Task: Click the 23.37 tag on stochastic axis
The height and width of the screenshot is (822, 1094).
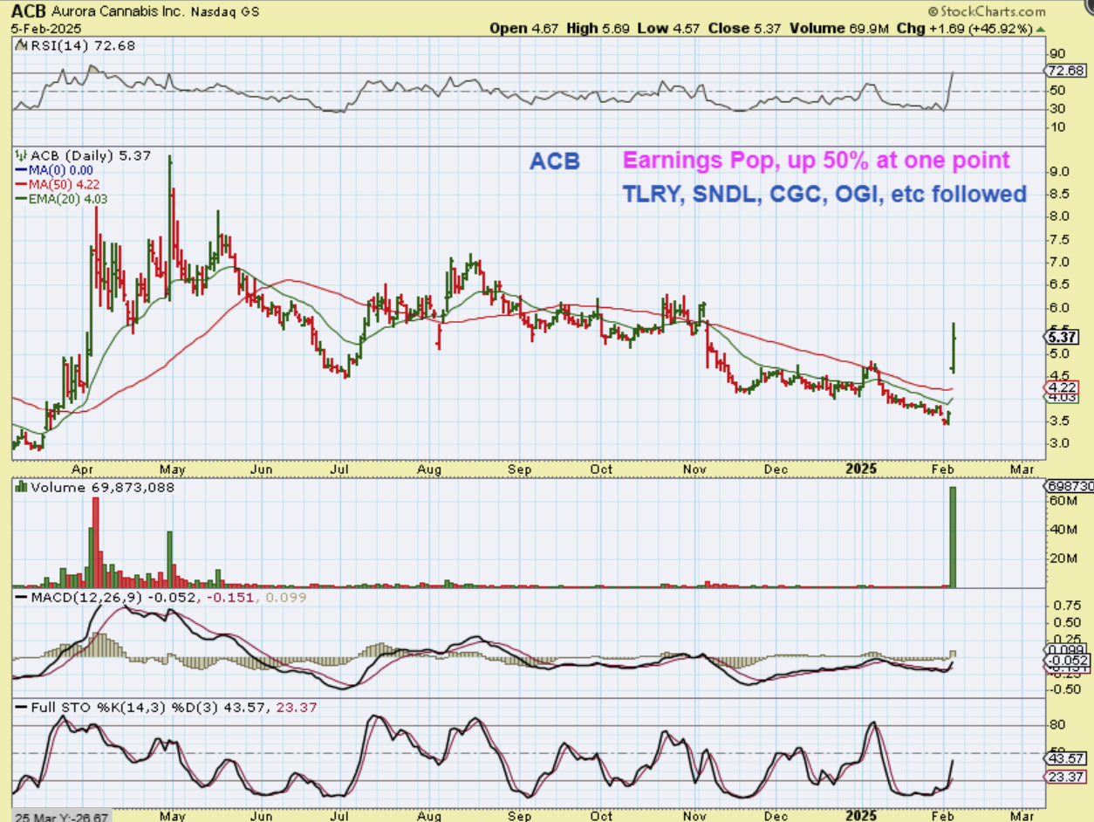Action: point(1066,777)
